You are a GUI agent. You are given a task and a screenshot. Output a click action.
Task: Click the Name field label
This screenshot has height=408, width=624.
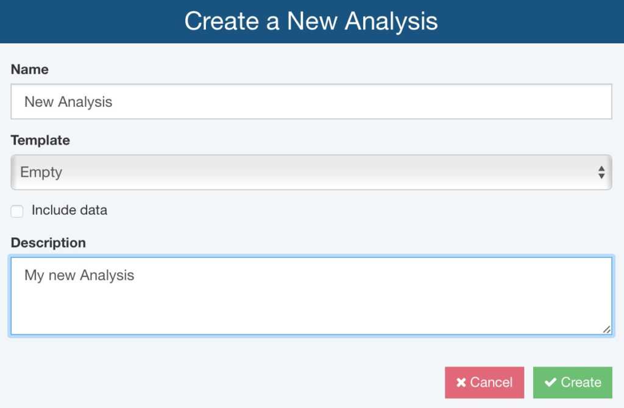(x=30, y=69)
